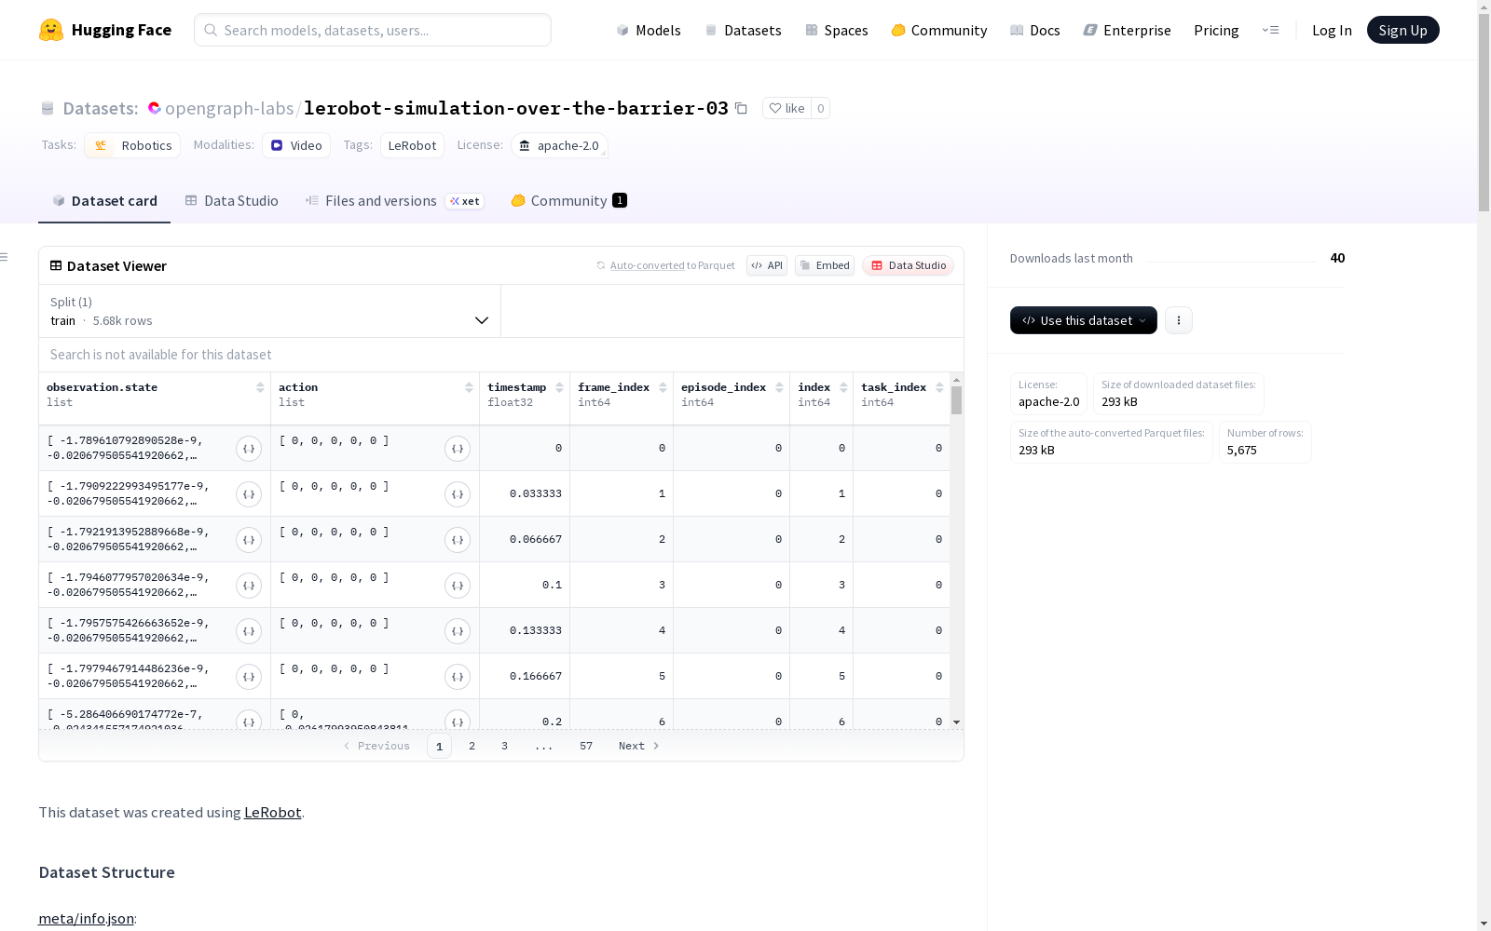Sort by task_index column

click(939, 387)
